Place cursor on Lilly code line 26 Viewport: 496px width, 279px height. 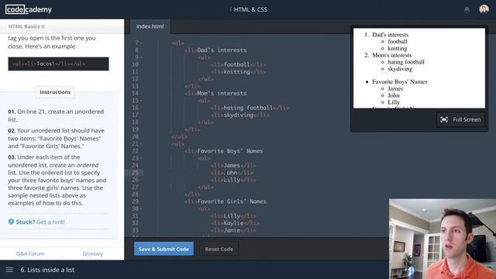tap(233, 180)
